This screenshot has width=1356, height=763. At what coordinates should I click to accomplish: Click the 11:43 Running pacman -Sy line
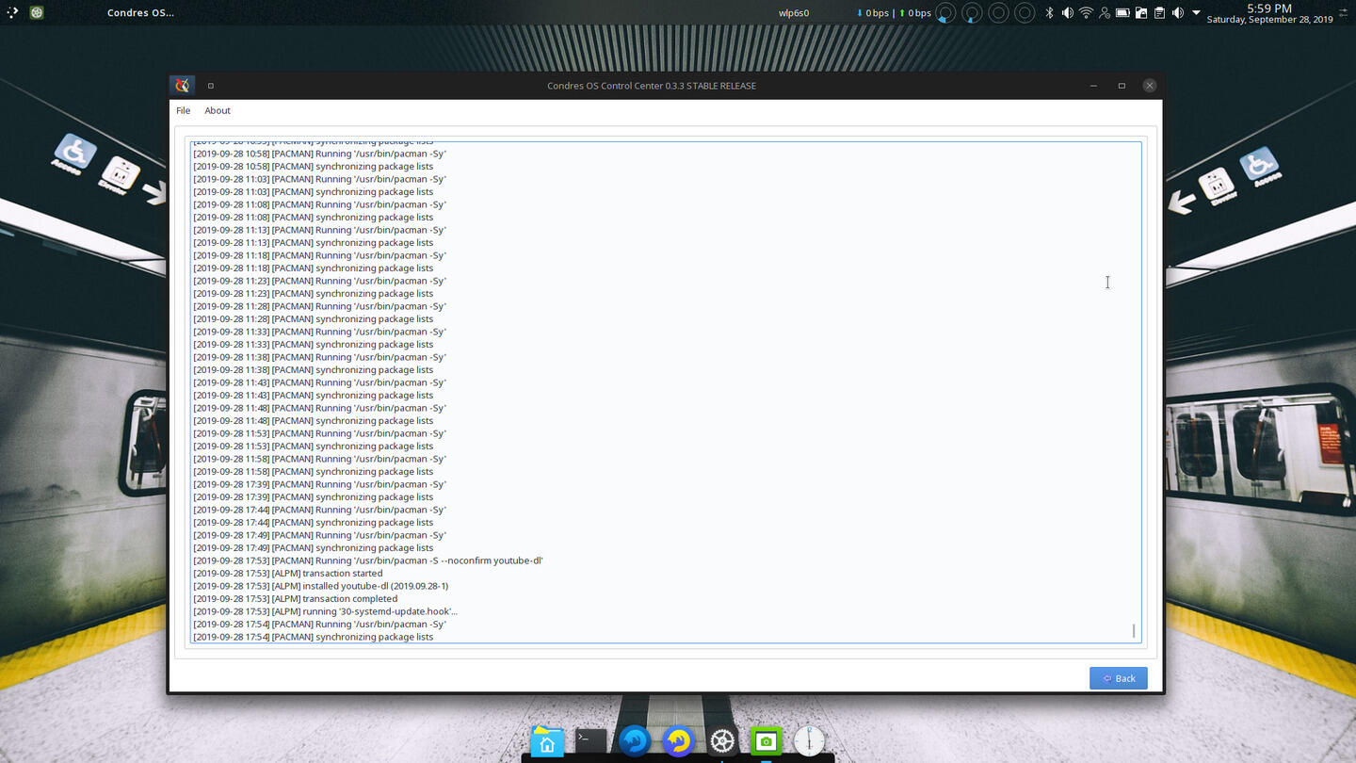(319, 382)
